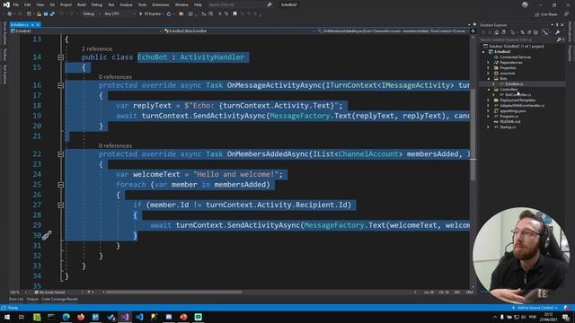The width and height of the screenshot is (575, 323).
Task: Click the Live Share button
Action: pyautogui.click(x=545, y=14)
